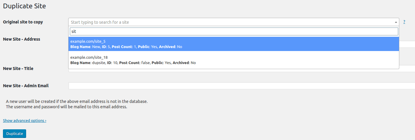The width and height of the screenshot is (415, 140).
Task: Click the 'New Site - Address' label
Action: click(x=21, y=39)
